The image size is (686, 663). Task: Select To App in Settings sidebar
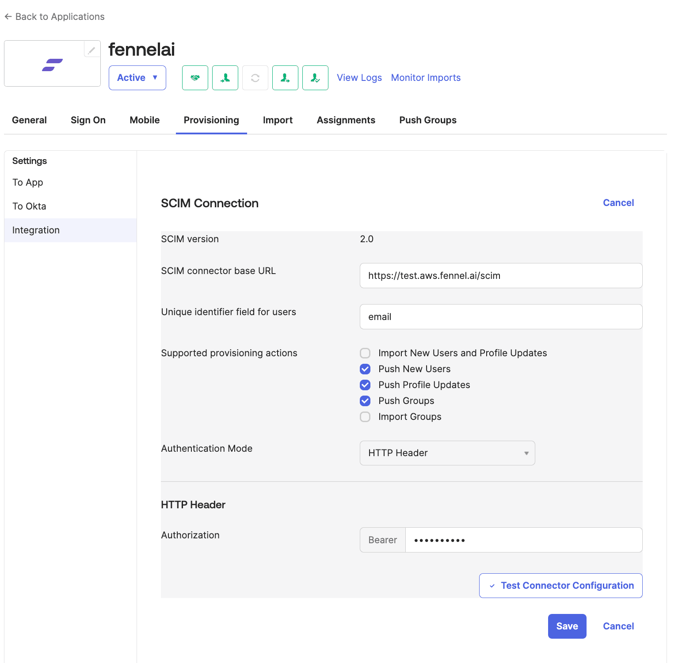click(x=70, y=183)
